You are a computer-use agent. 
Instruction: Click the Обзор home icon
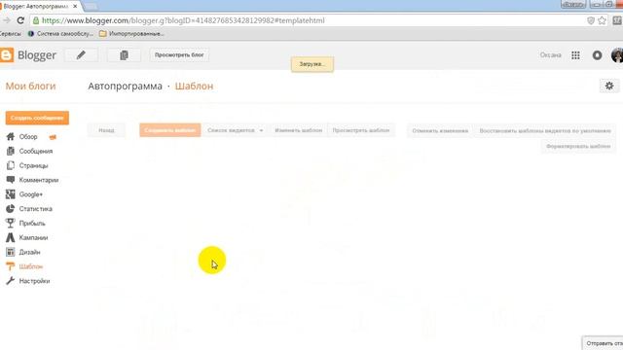pyautogui.click(x=11, y=136)
